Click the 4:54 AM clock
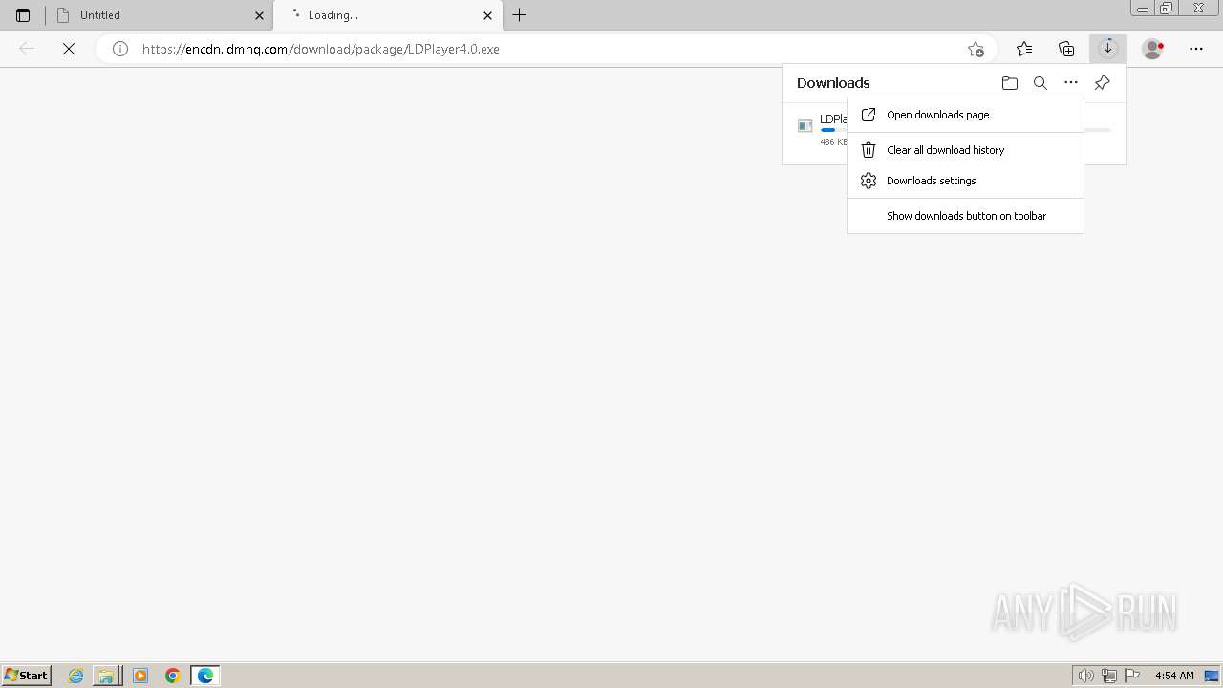This screenshot has width=1223, height=688. tap(1174, 676)
